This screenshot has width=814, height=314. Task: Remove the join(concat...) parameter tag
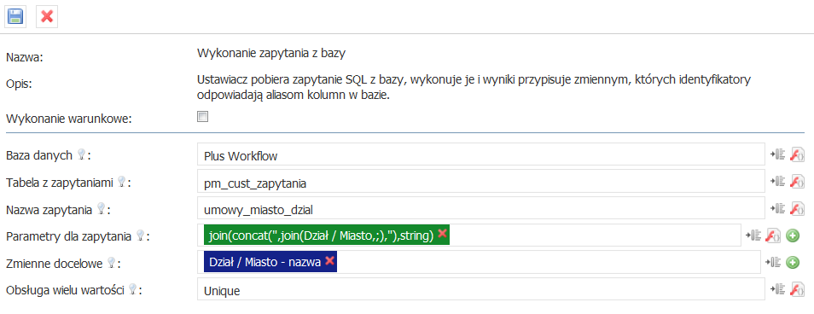(x=442, y=234)
